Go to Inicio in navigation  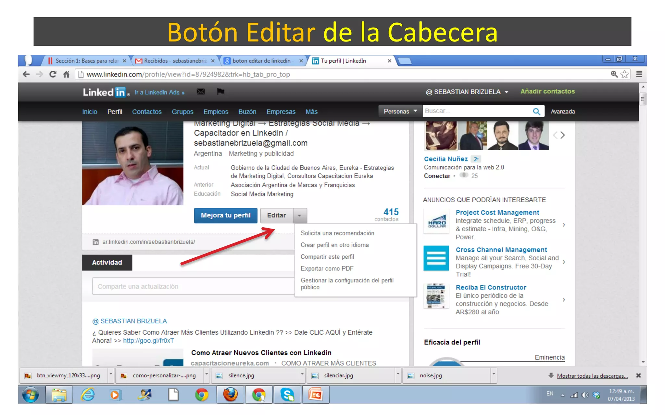pos(90,112)
